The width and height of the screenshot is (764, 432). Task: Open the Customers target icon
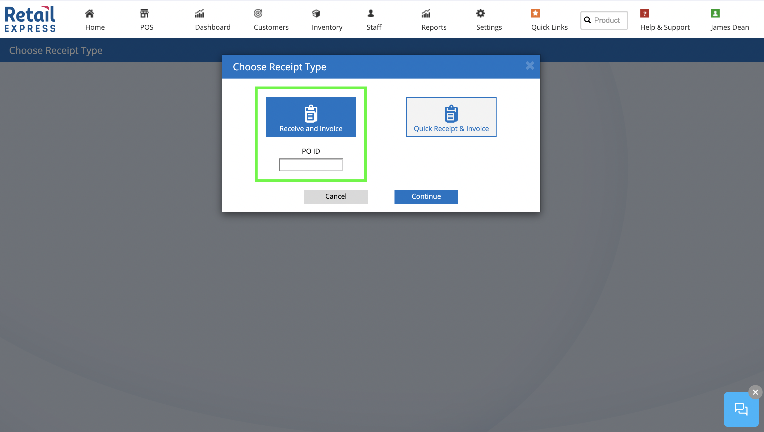pos(258,13)
